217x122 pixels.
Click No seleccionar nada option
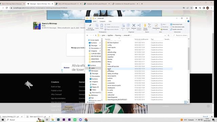click(177, 27)
